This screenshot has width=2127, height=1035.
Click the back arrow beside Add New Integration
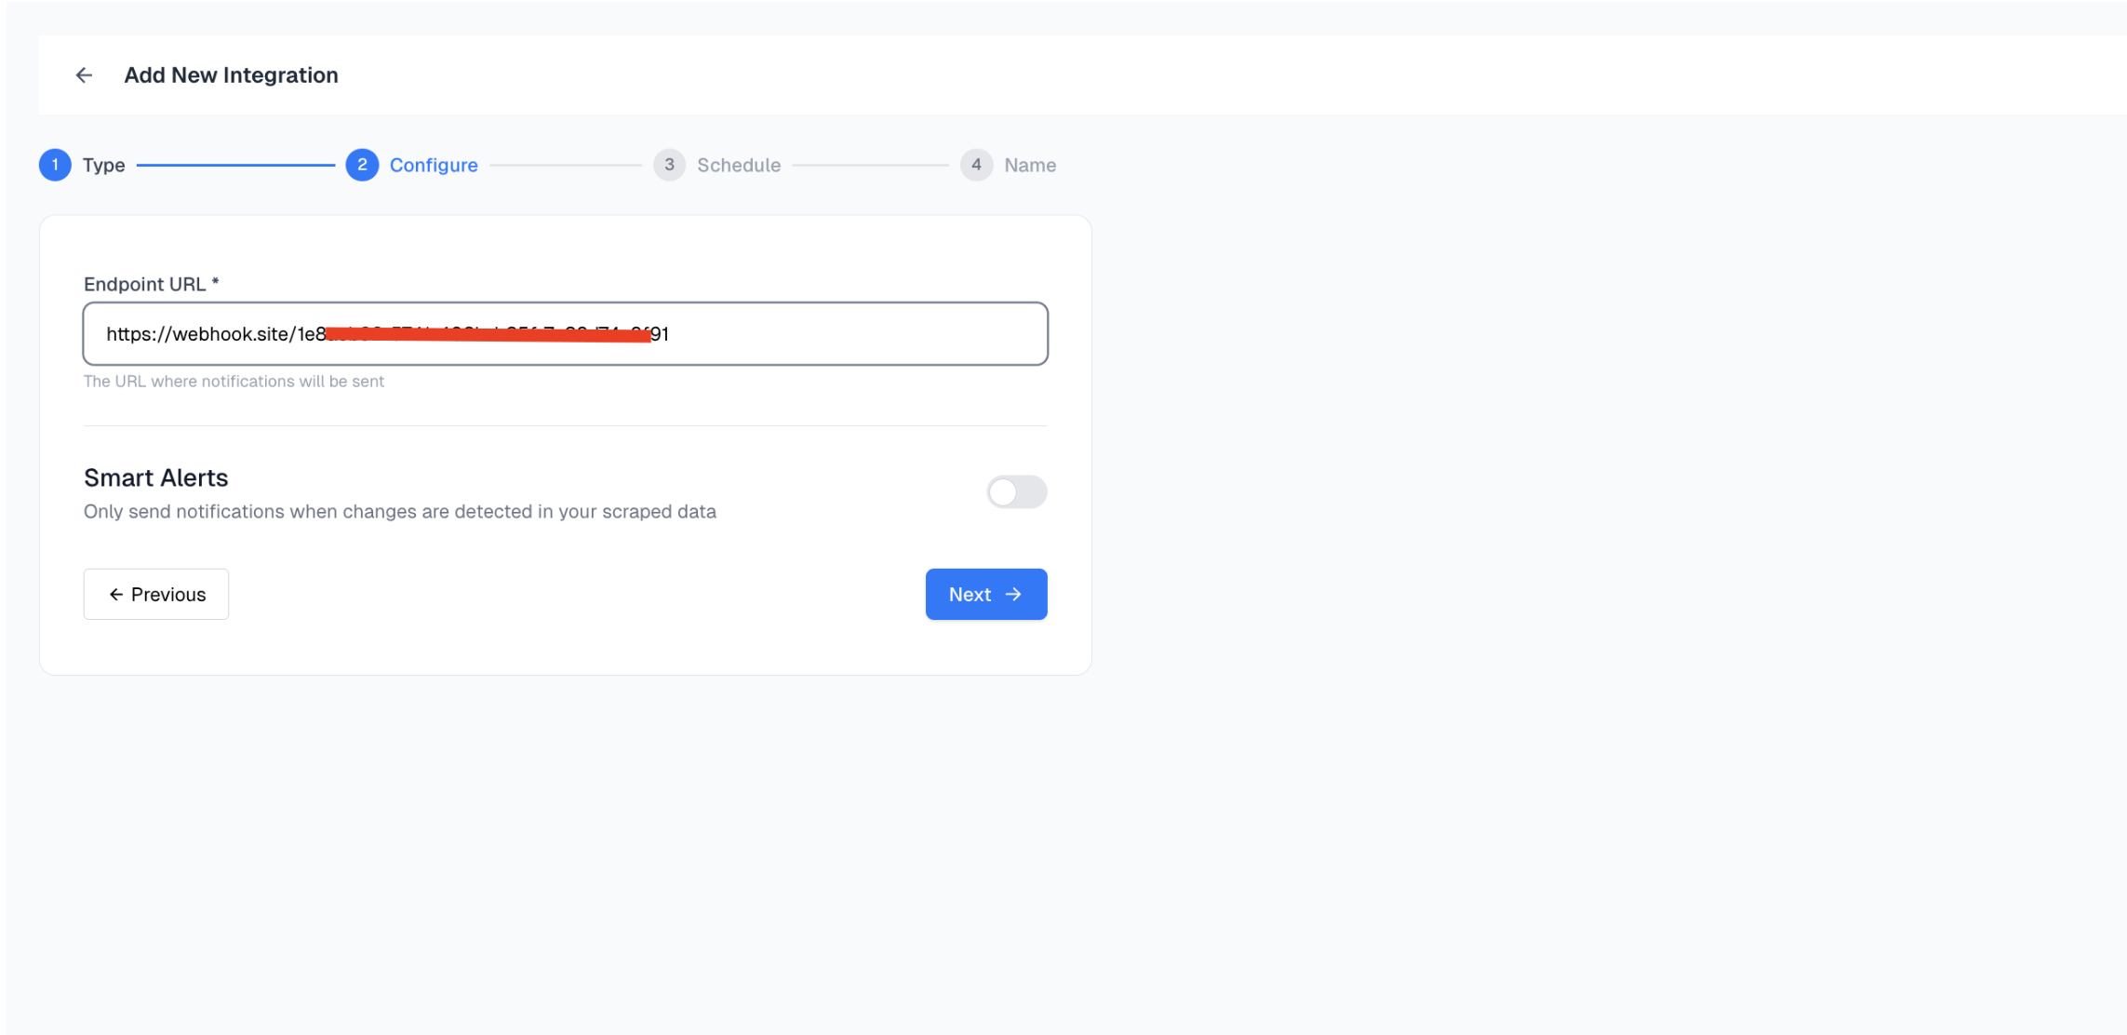(84, 74)
